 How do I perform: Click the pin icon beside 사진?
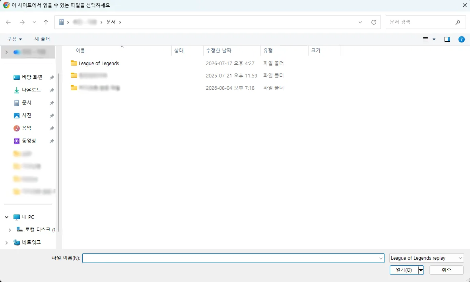tap(52, 116)
